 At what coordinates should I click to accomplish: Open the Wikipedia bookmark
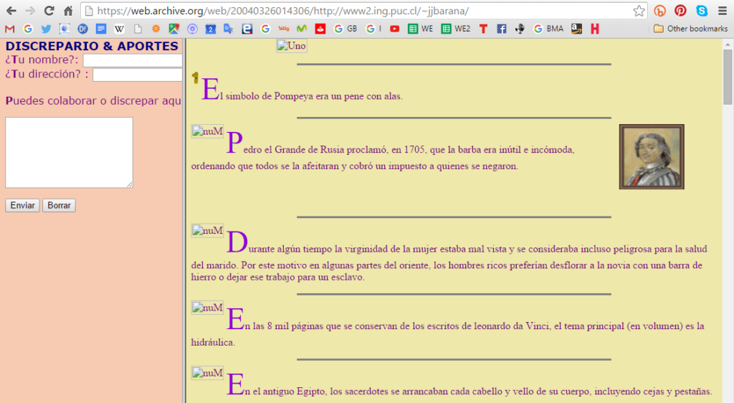(x=120, y=29)
